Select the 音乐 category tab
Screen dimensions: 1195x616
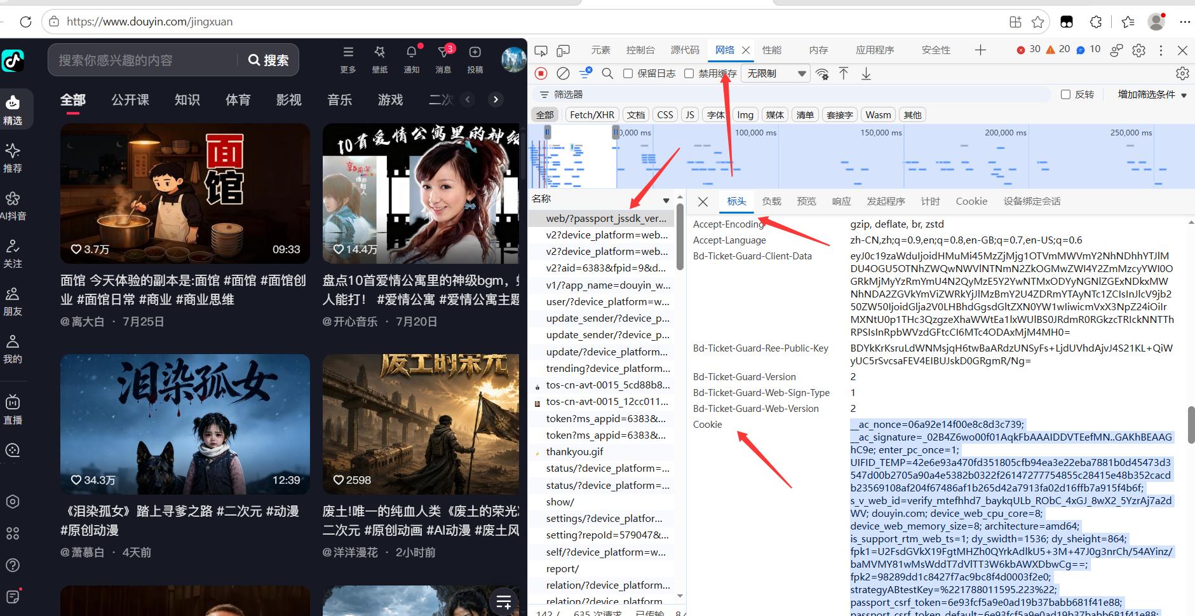point(340,100)
